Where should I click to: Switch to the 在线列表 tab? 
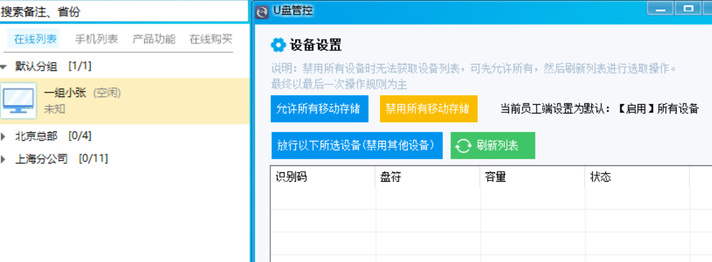click(x=36, y=40)
